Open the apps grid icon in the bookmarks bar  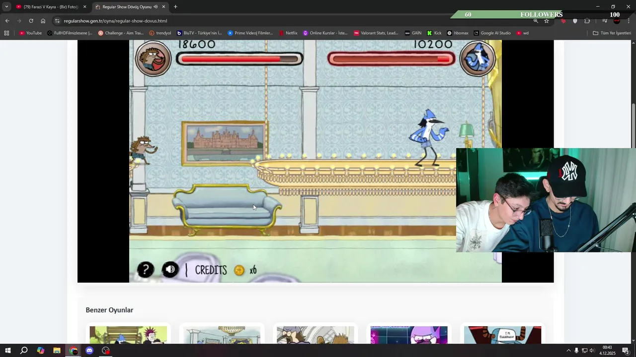(x=6, y=33)
